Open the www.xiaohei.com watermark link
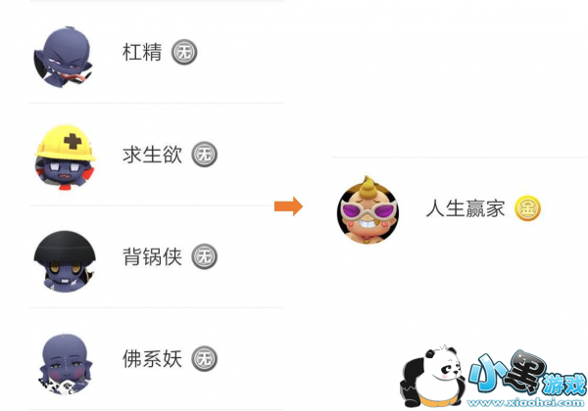Screen dimensions: 588x411 [525, 403]
